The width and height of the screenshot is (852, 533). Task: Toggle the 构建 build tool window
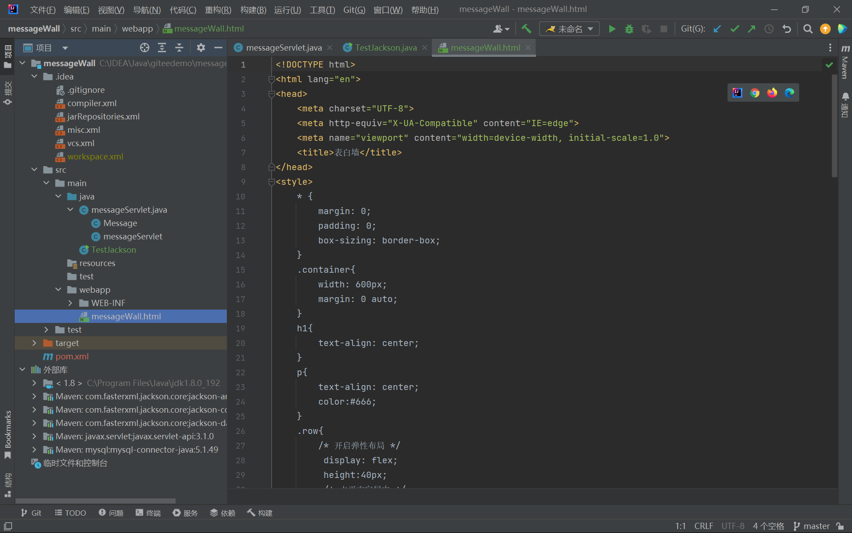click(260, 513)
